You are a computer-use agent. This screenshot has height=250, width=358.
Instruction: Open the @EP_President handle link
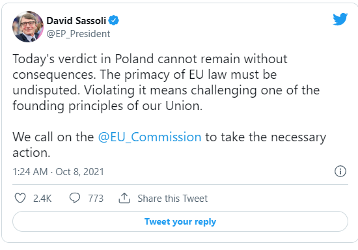pyautogui.click(x=78, y=34)
